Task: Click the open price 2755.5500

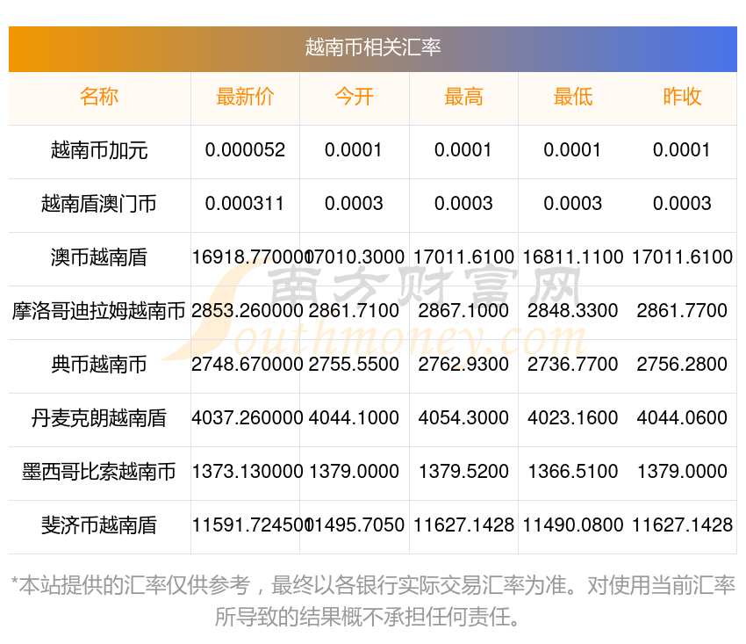Action: point(354,365)
